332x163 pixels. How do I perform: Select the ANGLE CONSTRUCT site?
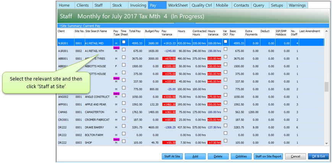click(x=191, y=97)
